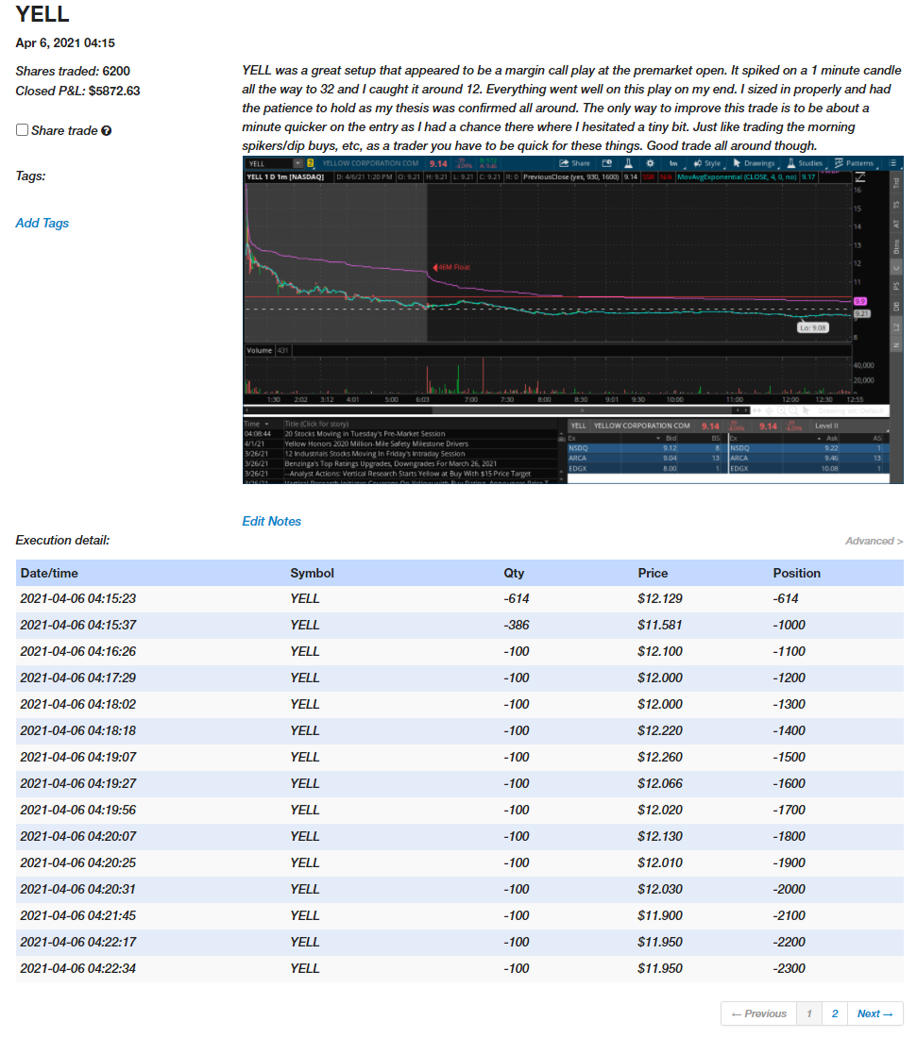The image size is (917, 1038).
Task: Select the 04:22:34 execution time cell
Action: 78,968
